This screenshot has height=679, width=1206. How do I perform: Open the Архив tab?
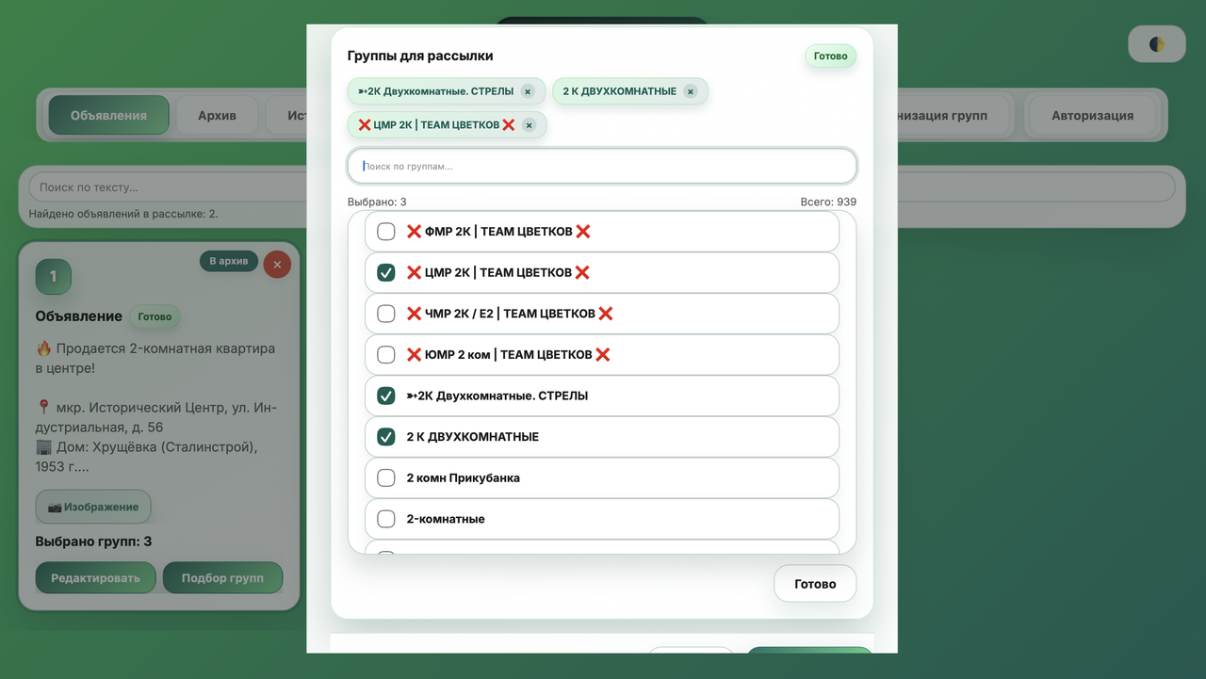(x=217, y=116)
